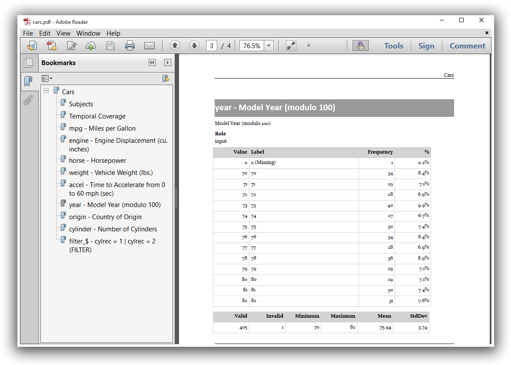Save the PDF using the Save icon
Image resolution: width=511 pixels, height=365 pixels.
tap(110, 46)
